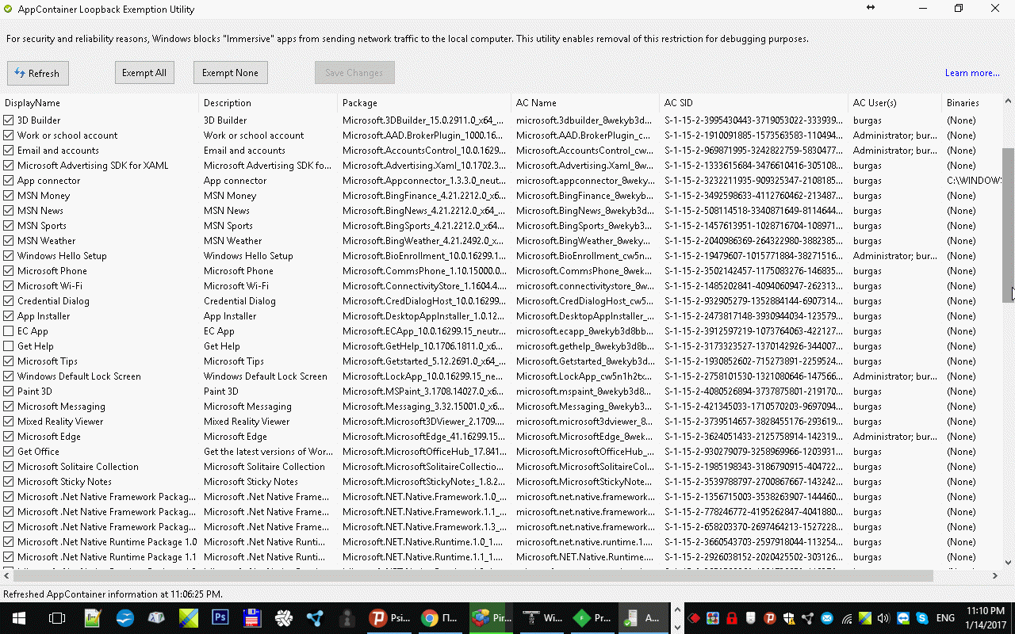Click the red diamond tray icon
The height and width of the screenshot is (634, 1015).
pos(694,618)
